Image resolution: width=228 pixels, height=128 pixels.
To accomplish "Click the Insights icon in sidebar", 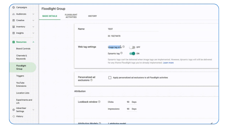I will [x=14, y=33].
